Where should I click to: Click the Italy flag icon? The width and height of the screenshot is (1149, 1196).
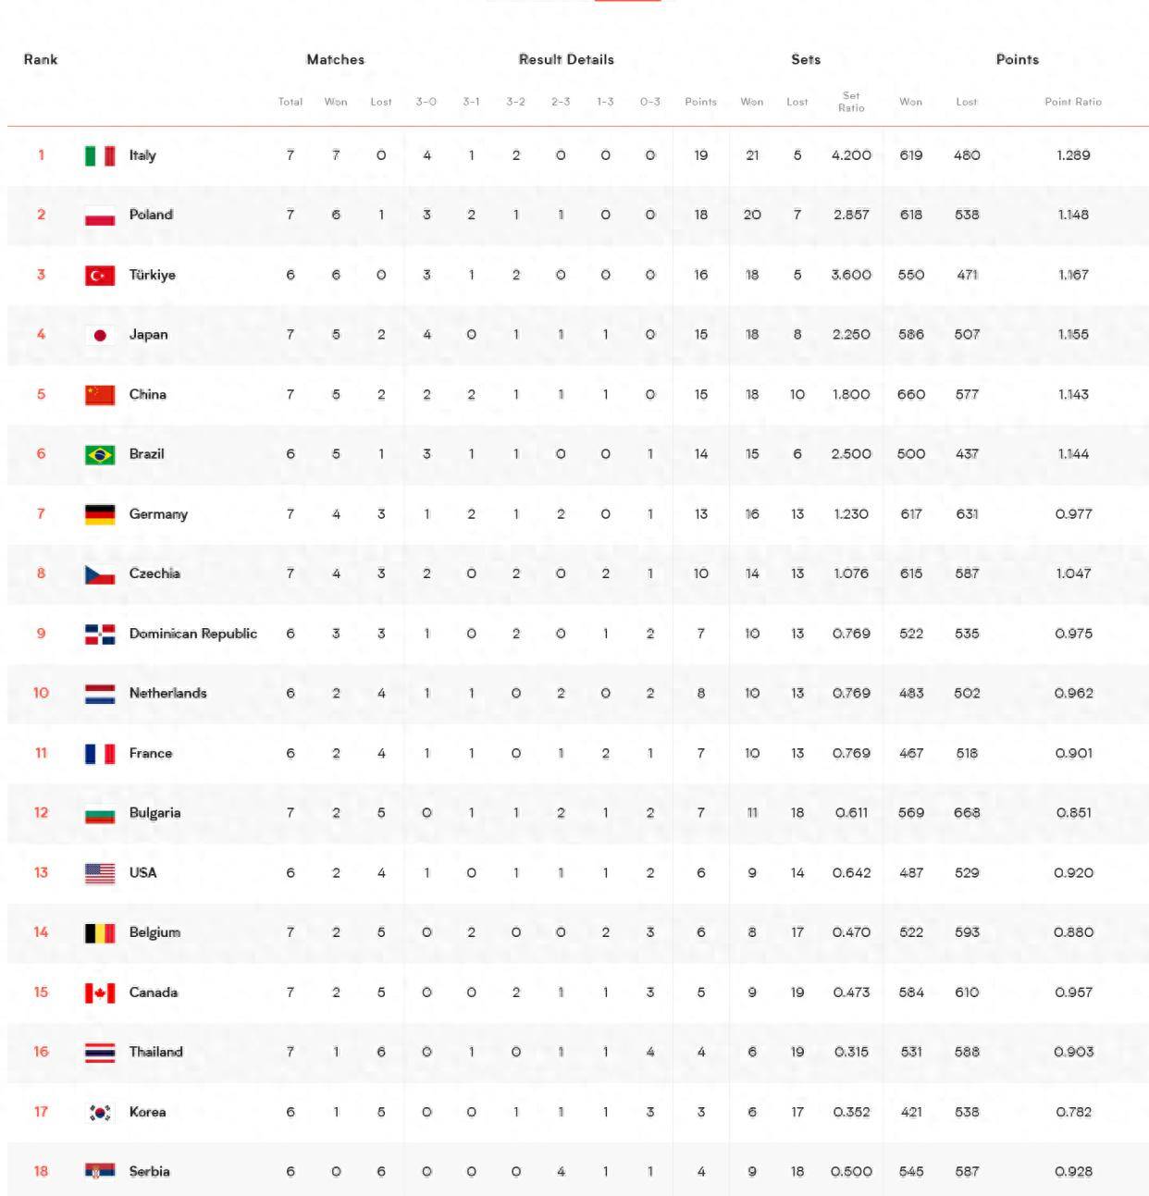(x=100, y=155)
